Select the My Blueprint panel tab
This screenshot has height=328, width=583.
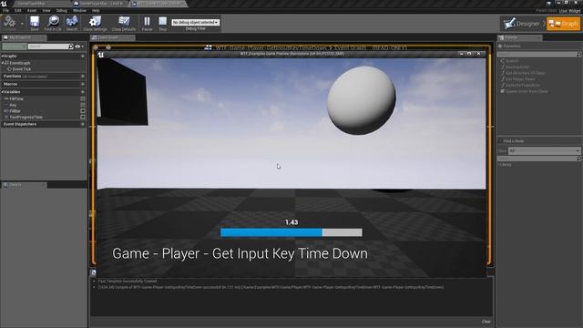point(24,37)
